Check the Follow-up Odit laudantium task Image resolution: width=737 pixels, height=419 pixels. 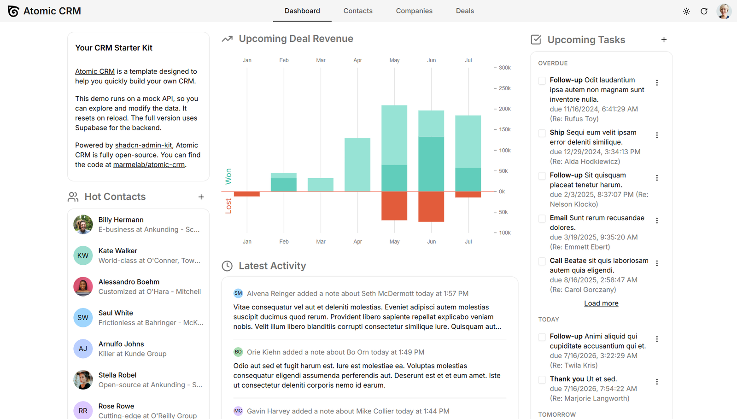click(x=542, y=81)
